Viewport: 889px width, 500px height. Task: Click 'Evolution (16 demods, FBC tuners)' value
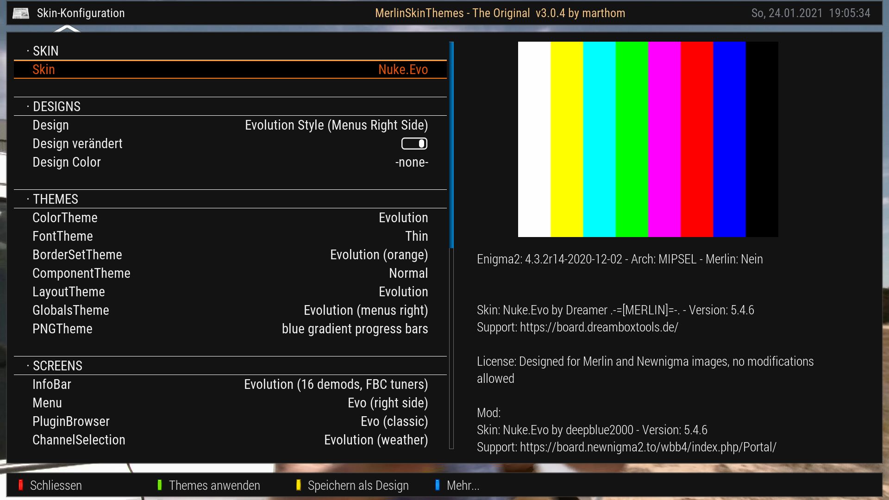tap(336, 384)
